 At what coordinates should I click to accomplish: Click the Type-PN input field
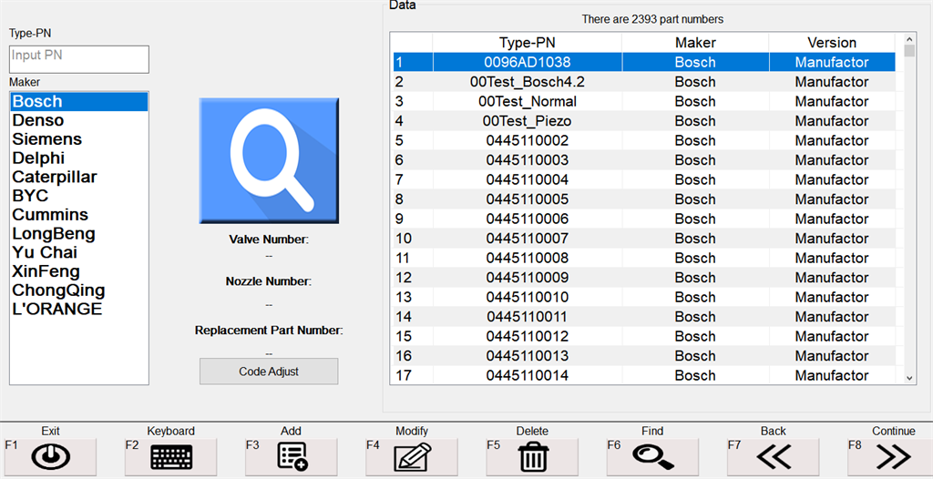click(78, 59)
